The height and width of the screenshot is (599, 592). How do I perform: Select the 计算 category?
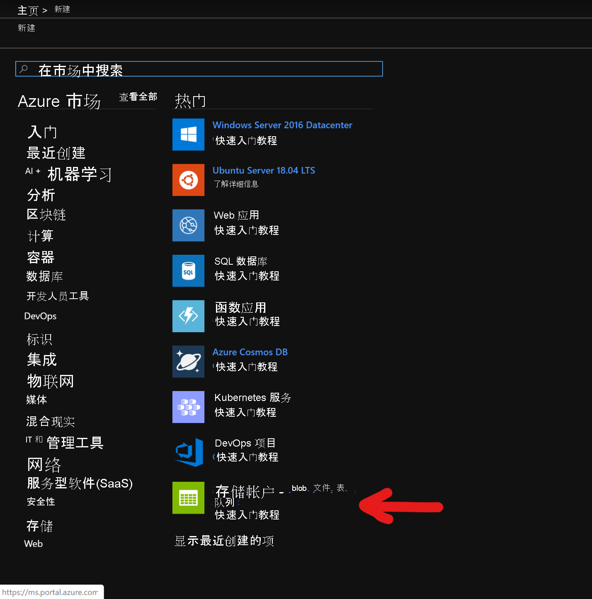[x=40, y=236]
